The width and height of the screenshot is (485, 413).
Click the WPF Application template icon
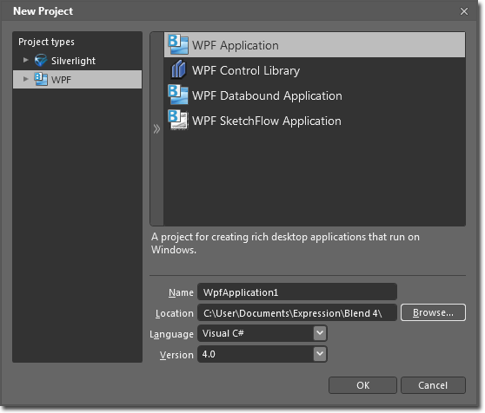click(178, 45)
